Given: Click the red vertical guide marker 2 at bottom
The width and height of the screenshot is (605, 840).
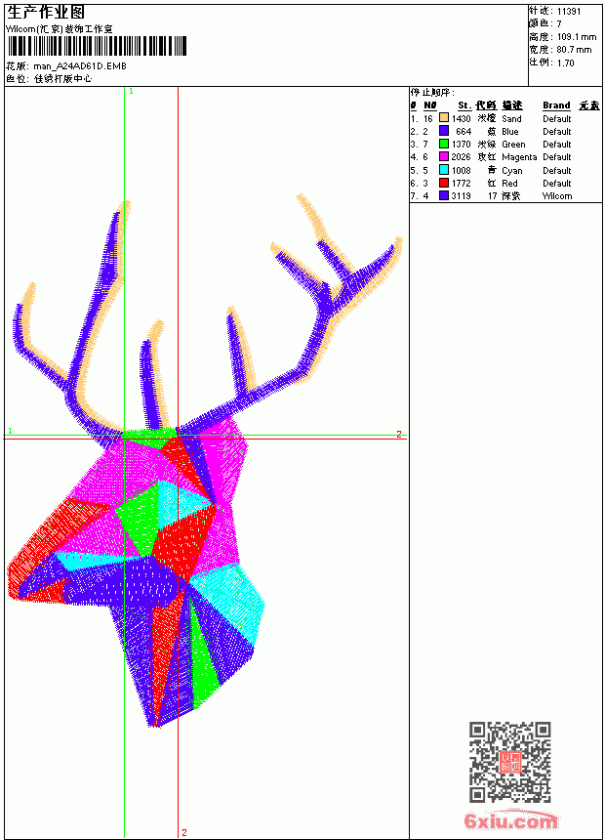Looking at the screenshot, I should (x=184, y=832).
